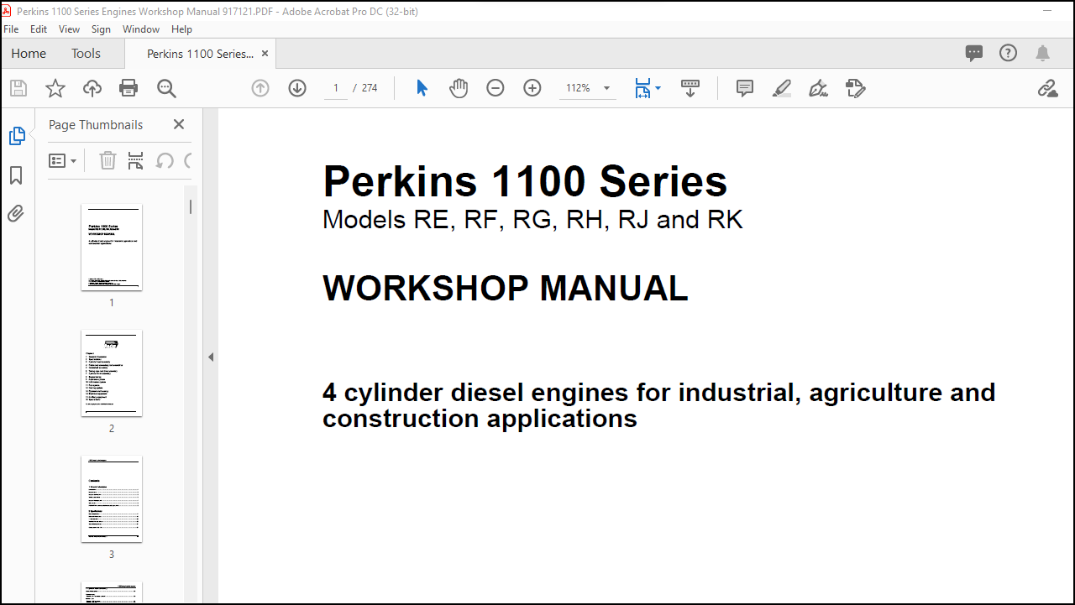This screenshot has width=1075, height=605.
Task: Click the 'Perkins 1100 Series' title text
Action: [525, 181]
